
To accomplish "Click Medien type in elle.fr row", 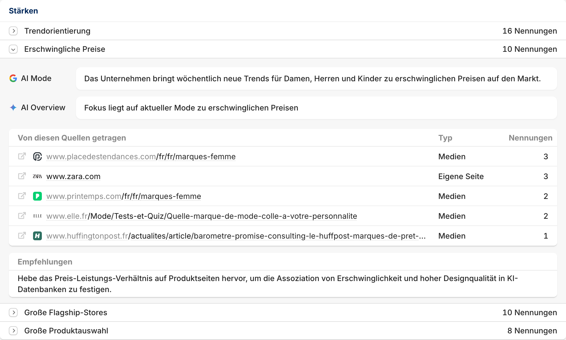I will [x=452, y=216].
